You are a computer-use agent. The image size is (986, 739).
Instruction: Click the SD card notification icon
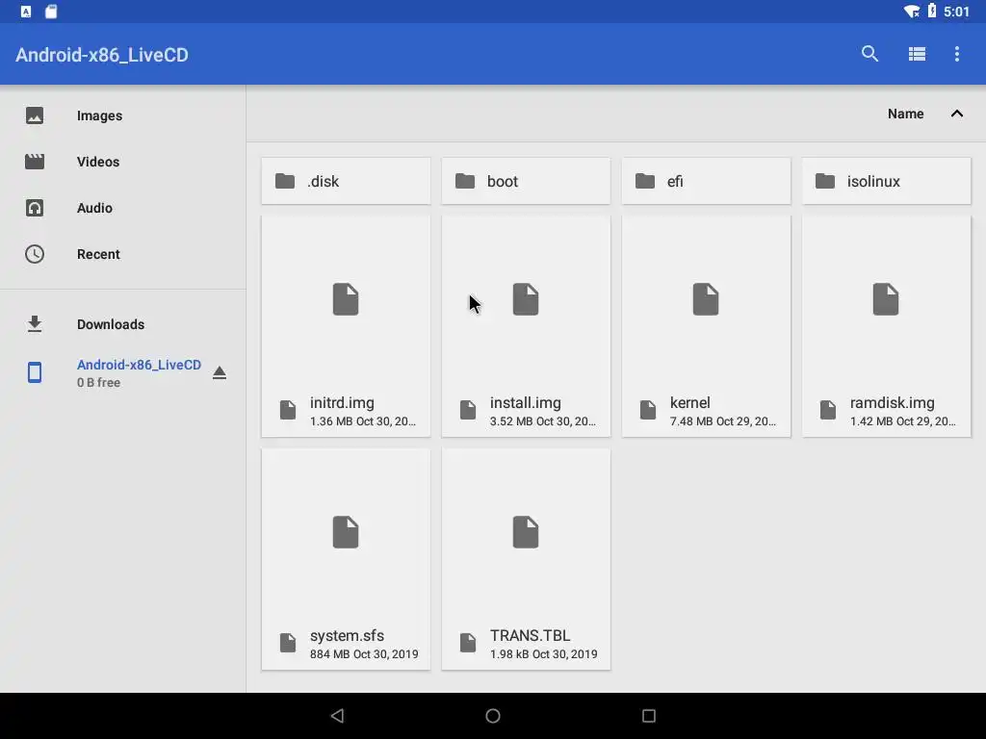pyautogui.click(x=51, y=12)
